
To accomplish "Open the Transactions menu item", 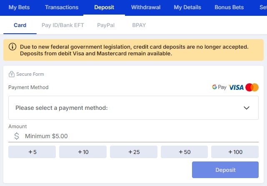I will click(62, 7).
